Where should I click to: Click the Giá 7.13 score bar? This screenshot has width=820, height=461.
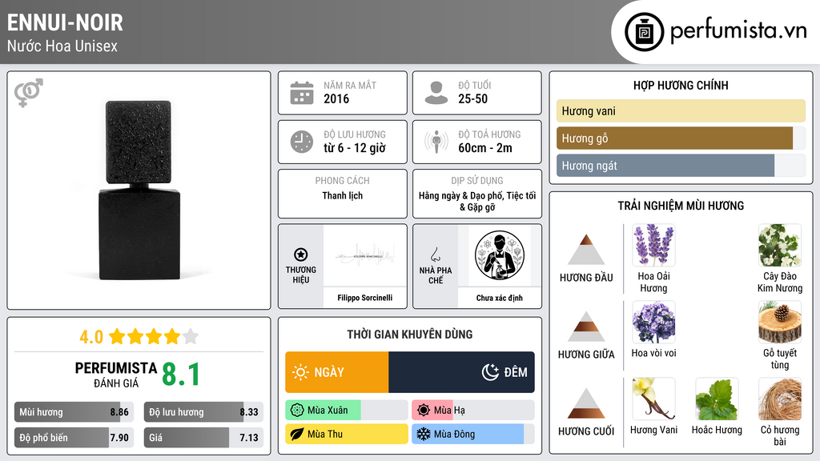tap(203, 438)
